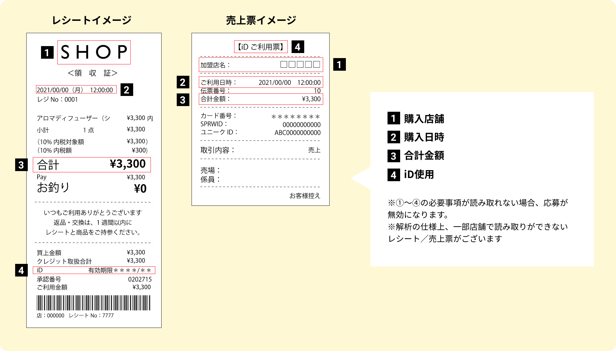This screenshot has width=616, height=351.
Task: Click the 【iD ご利用票】 slip title
Action: pyautogui.click(x=261, y=47)
